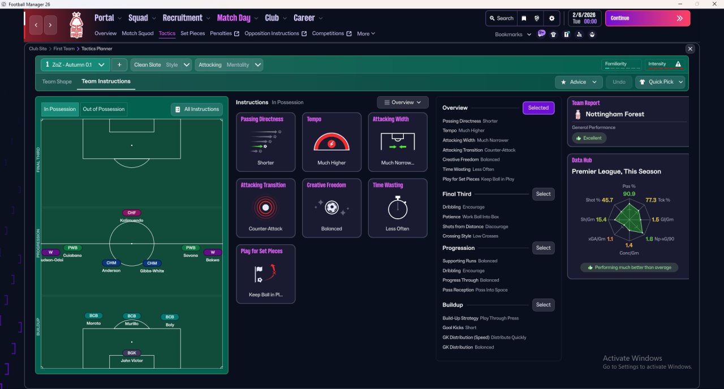Click the Intensity warning triangle icon
This screenshot has height=389, width=724.
click(678, 64)
